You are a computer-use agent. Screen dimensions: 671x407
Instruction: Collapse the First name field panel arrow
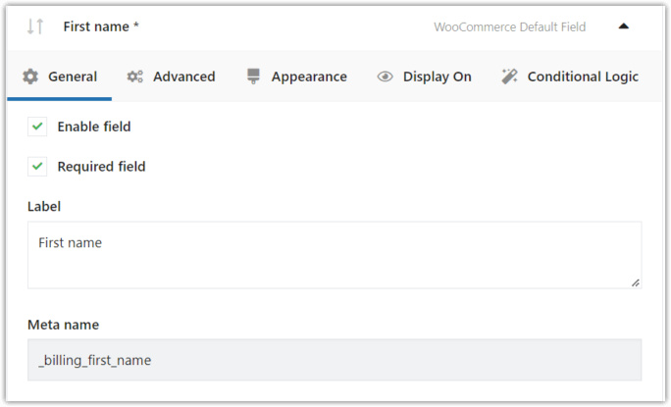point(623,26)
